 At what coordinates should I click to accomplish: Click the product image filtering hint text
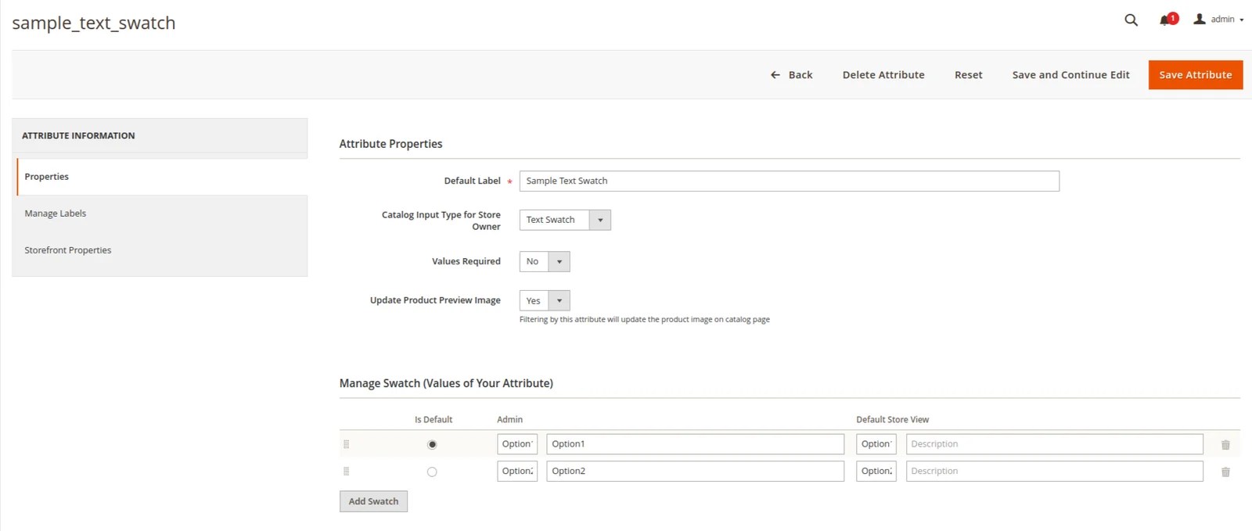645,320
